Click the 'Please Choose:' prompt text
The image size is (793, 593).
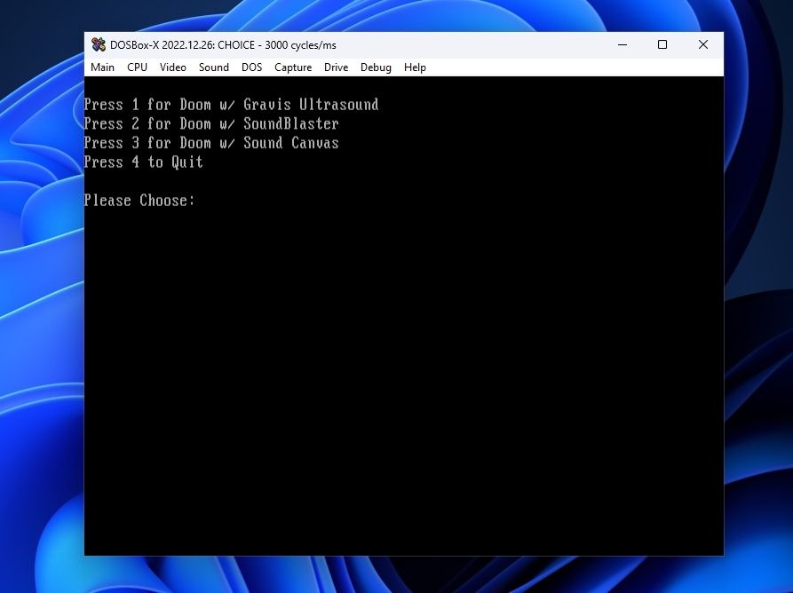(x=139, y=201)
